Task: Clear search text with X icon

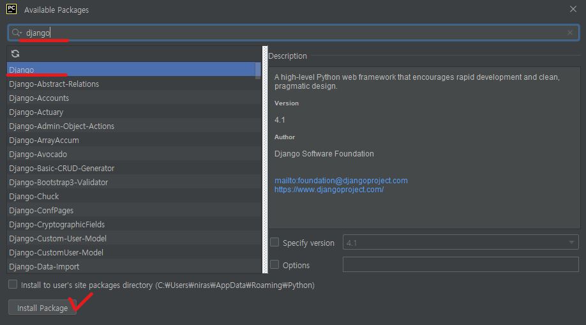Action: (570, 33)
